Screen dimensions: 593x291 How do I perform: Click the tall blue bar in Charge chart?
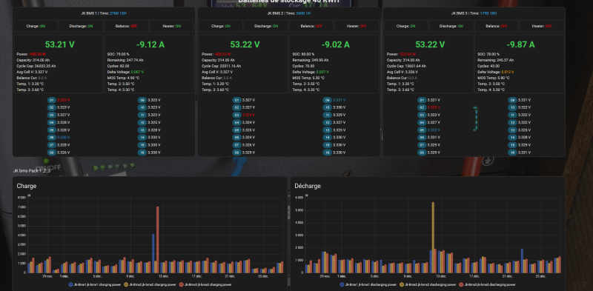[153, 253]
